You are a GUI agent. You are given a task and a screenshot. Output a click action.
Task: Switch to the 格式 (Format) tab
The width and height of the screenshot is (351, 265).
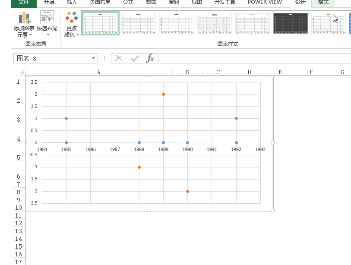(323, 3)
